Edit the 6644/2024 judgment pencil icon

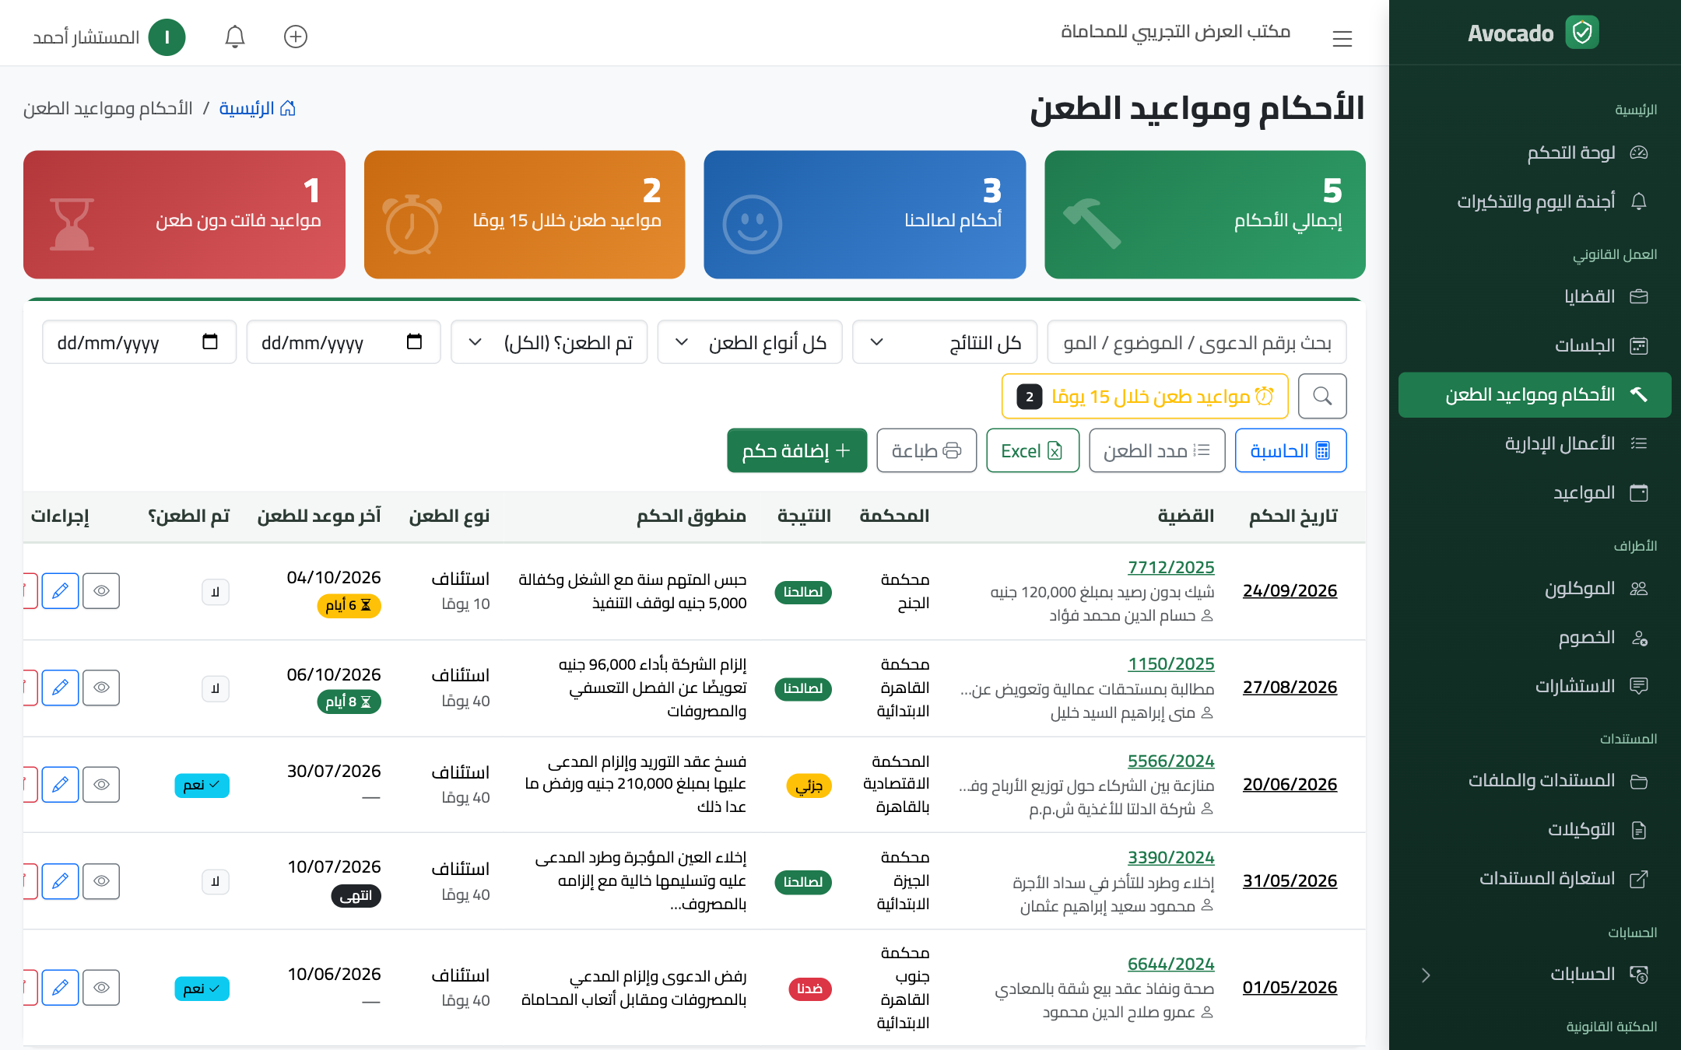click(61, 988)
